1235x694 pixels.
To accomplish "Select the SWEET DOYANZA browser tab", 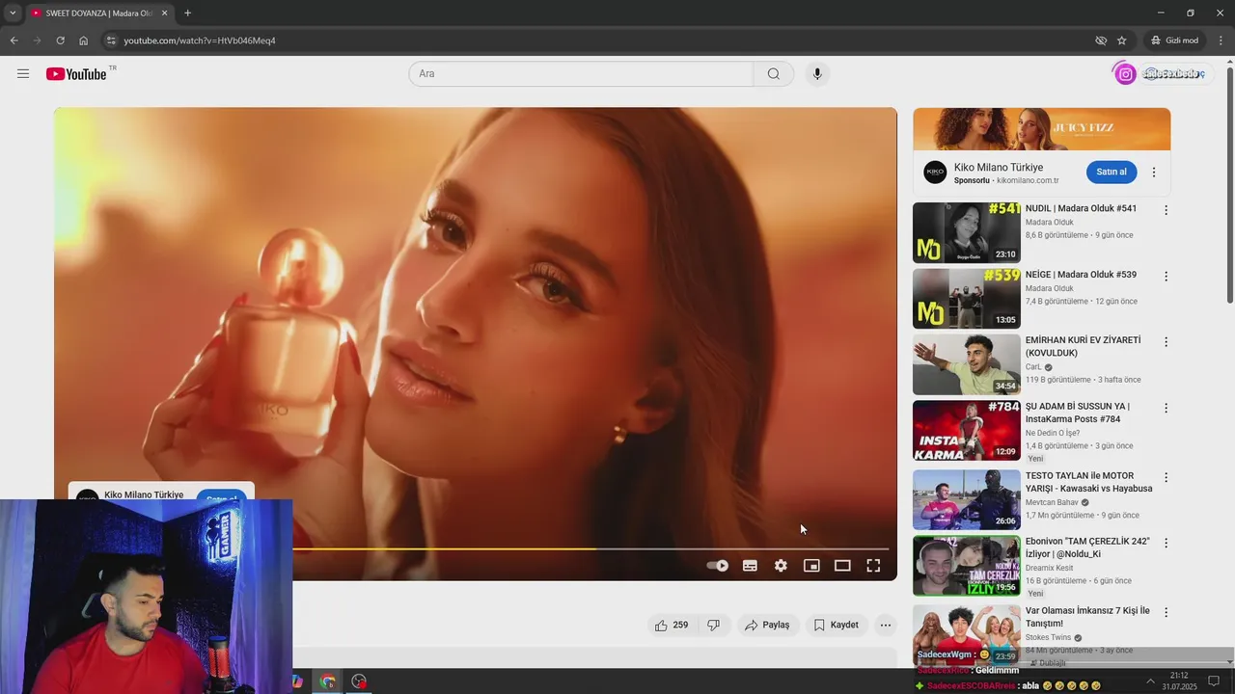I will click(x=98, y=13).
